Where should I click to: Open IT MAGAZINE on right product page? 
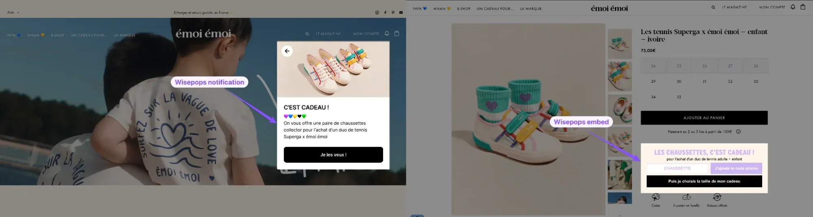[735, 7]
